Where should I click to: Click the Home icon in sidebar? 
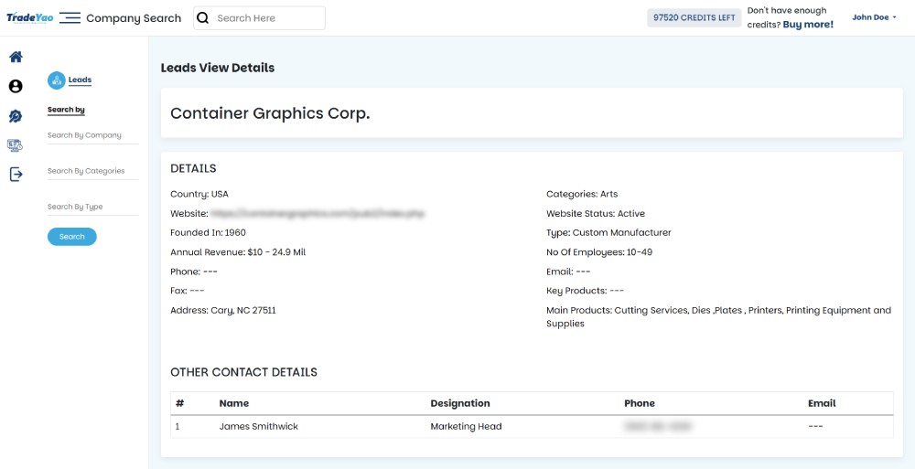(16, 57)
